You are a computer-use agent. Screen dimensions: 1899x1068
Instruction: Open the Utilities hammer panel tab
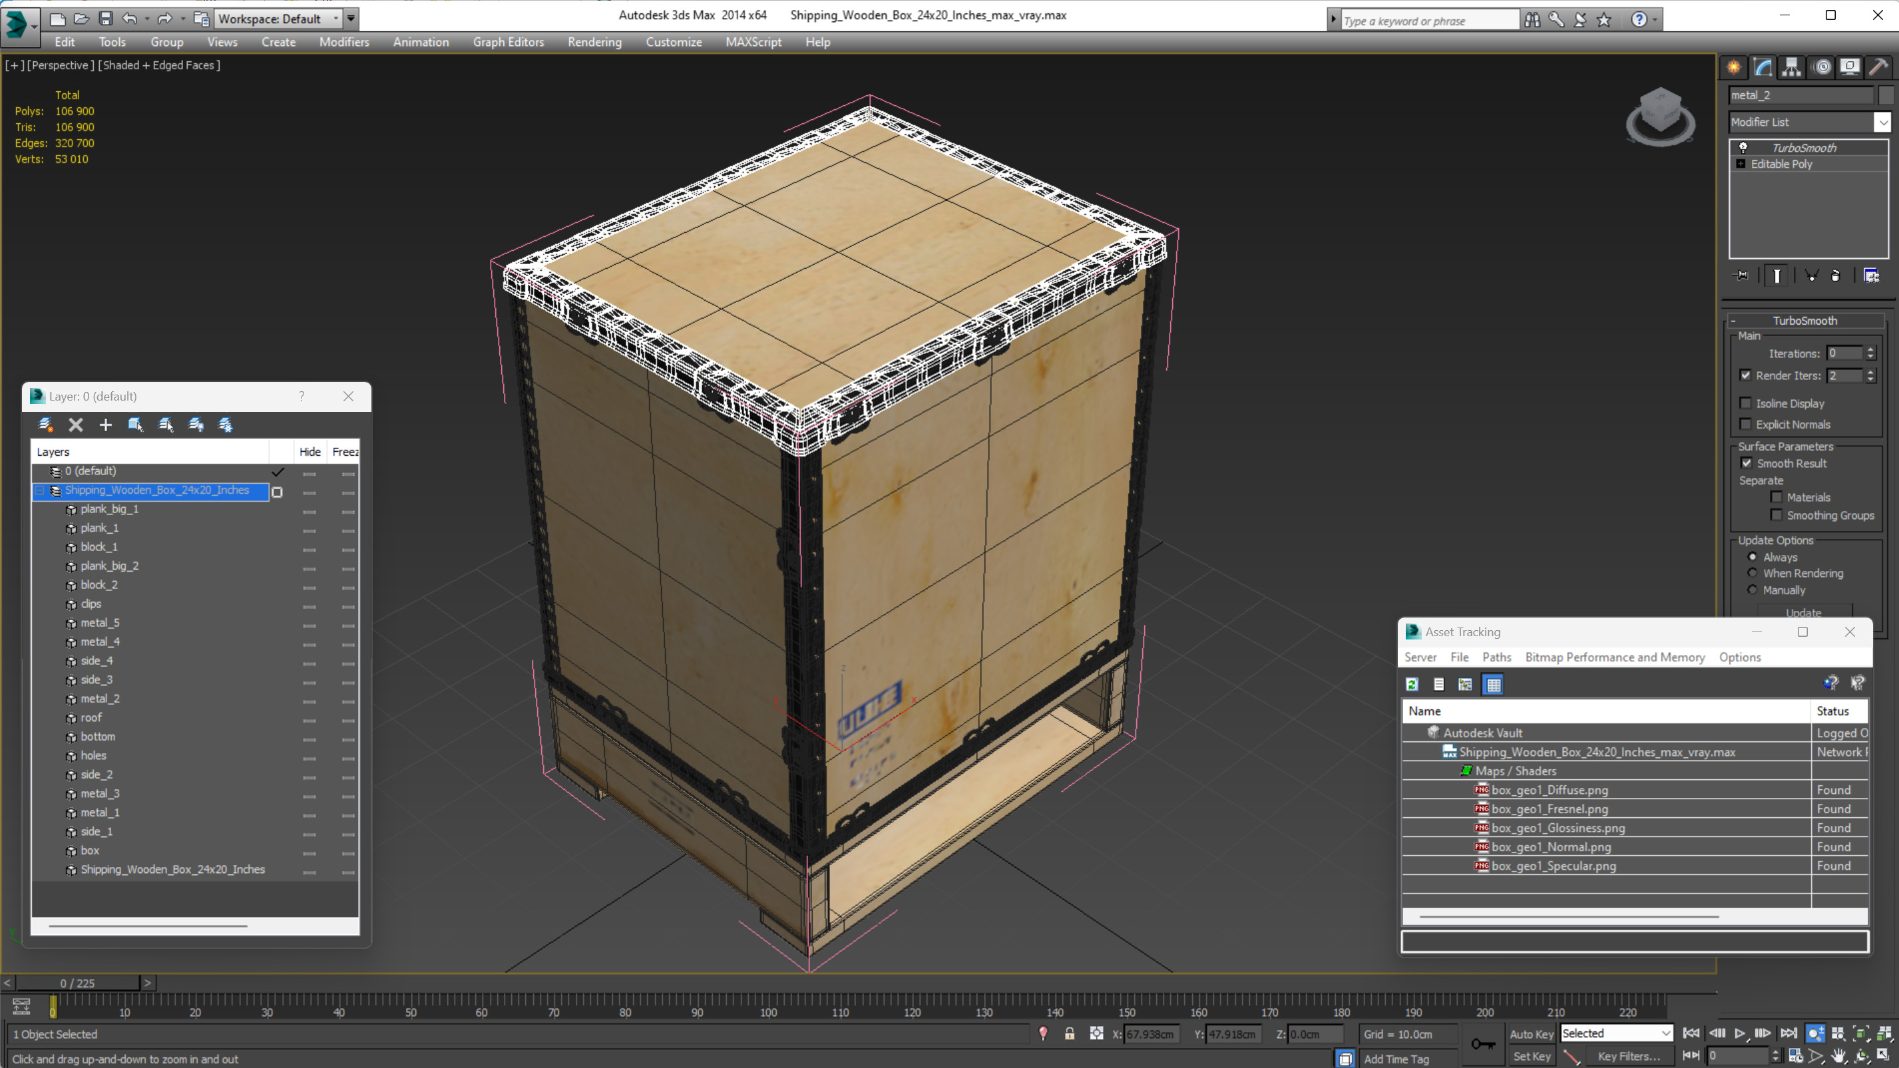pyautogui.click(x=1878, y=68)
